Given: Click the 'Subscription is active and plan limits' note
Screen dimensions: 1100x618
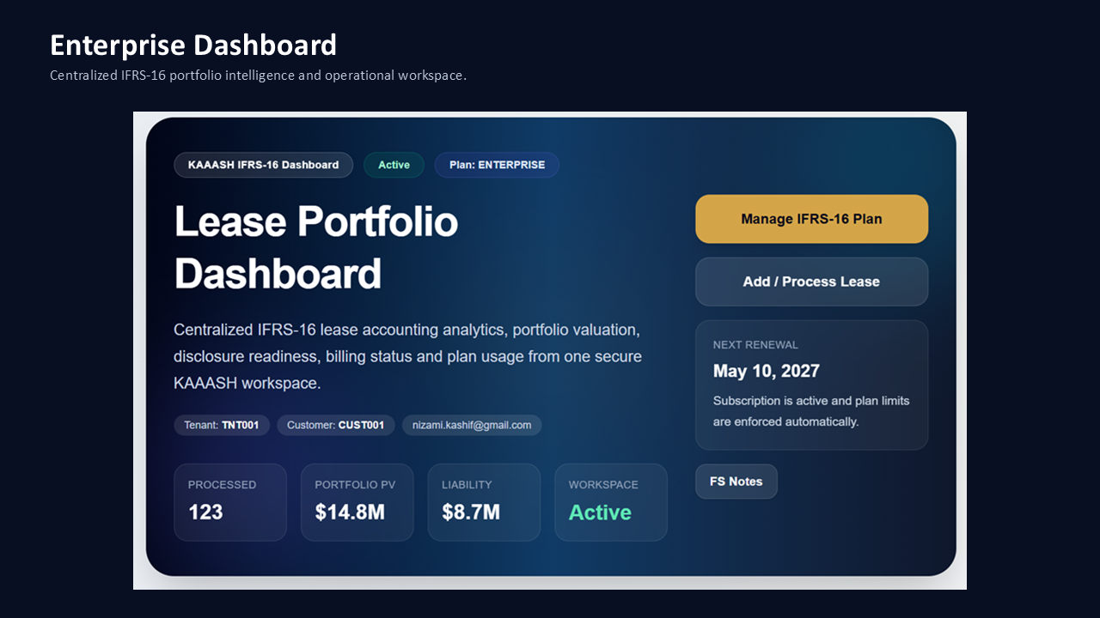Looking at the screenshot, I should (811, 411).
